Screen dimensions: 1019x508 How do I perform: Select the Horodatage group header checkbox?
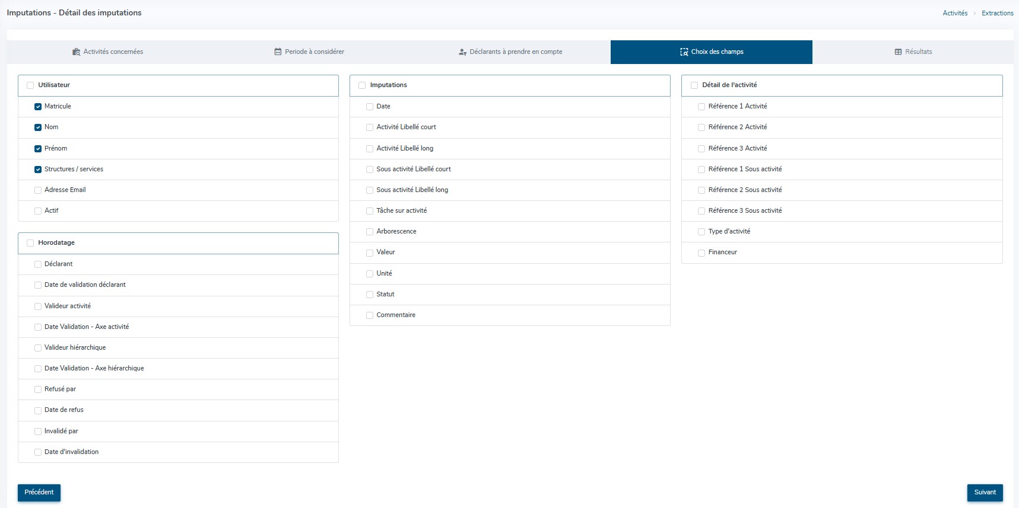point(30,243)
